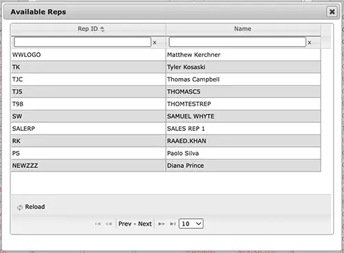
Task: Jump ahead with the fast-forward pager icon
Action: pos(162,224)
